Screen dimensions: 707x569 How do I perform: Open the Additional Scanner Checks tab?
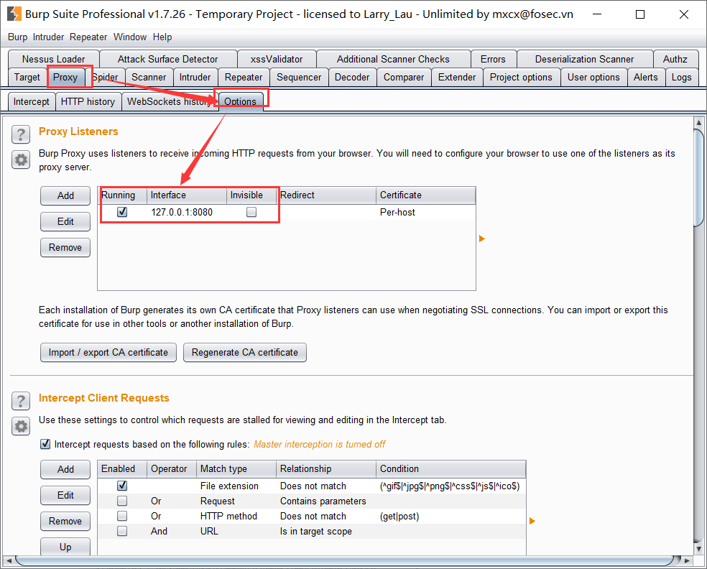393,59
